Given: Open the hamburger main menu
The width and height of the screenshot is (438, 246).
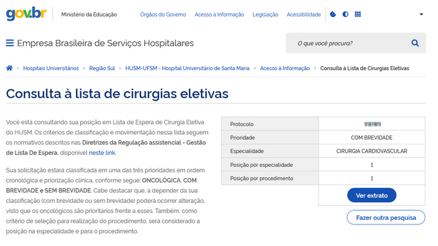Looking at the screenshot, I should [10, 43].
